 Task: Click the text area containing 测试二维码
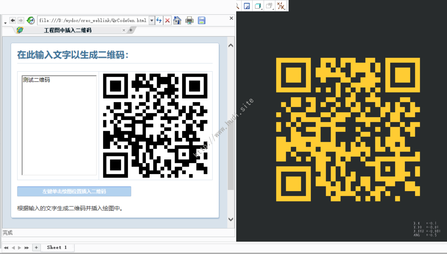59,125
